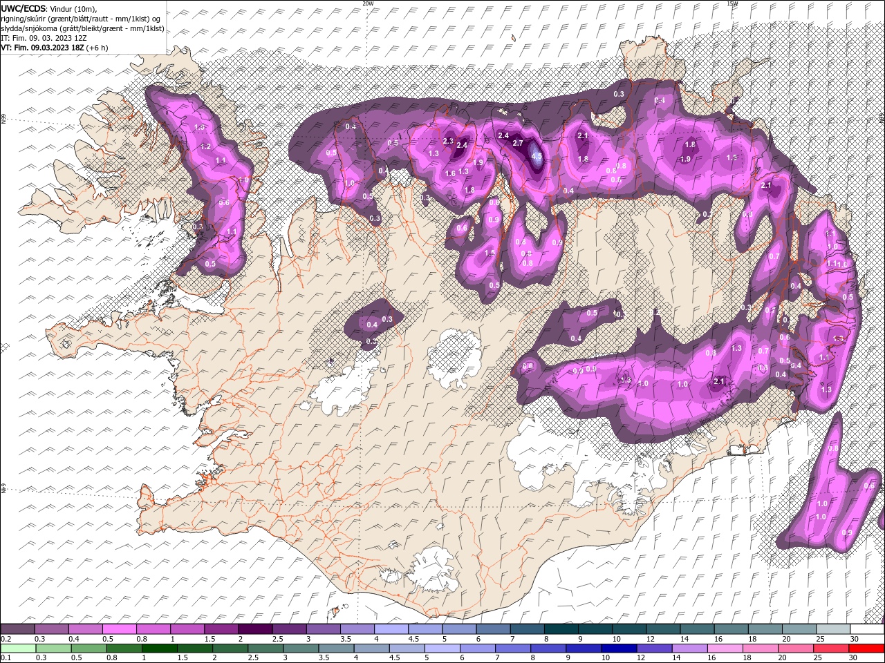Click the bright red swatch ending the lower legend
This screenshot has width=885, height=663.
pyautogui.click(x=866, y=648)
